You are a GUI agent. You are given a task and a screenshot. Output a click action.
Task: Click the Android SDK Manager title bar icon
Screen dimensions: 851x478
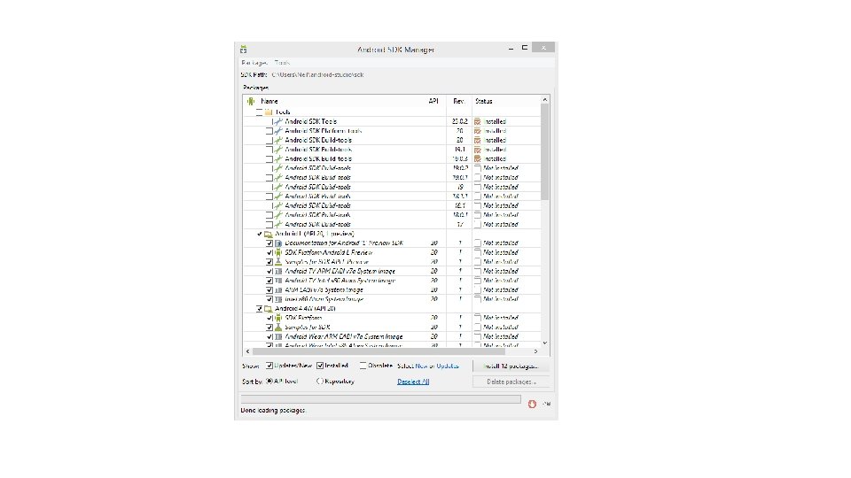point(243,50)
